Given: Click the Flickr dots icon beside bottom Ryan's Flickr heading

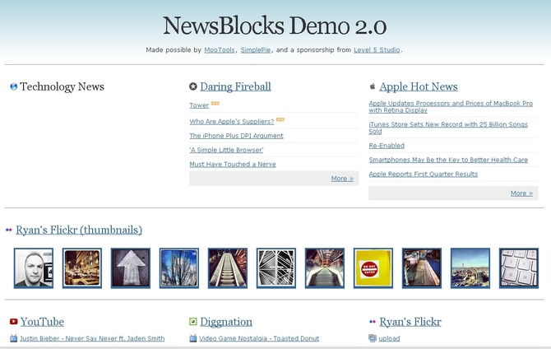Looking at the screenshot, I should (373, 322).
